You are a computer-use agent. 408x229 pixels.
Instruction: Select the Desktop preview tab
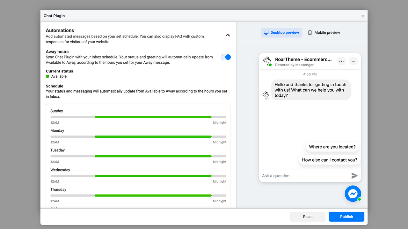click(281, 32)
